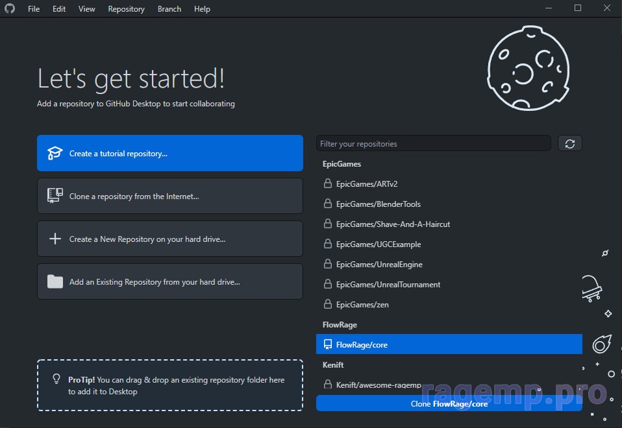622x428 pixels.
Task: Minimize the GitHub Desktop window
Action: pos(549,8)
